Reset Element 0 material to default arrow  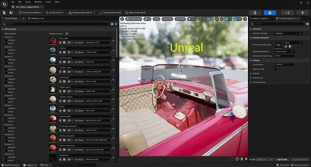point(114,41)
